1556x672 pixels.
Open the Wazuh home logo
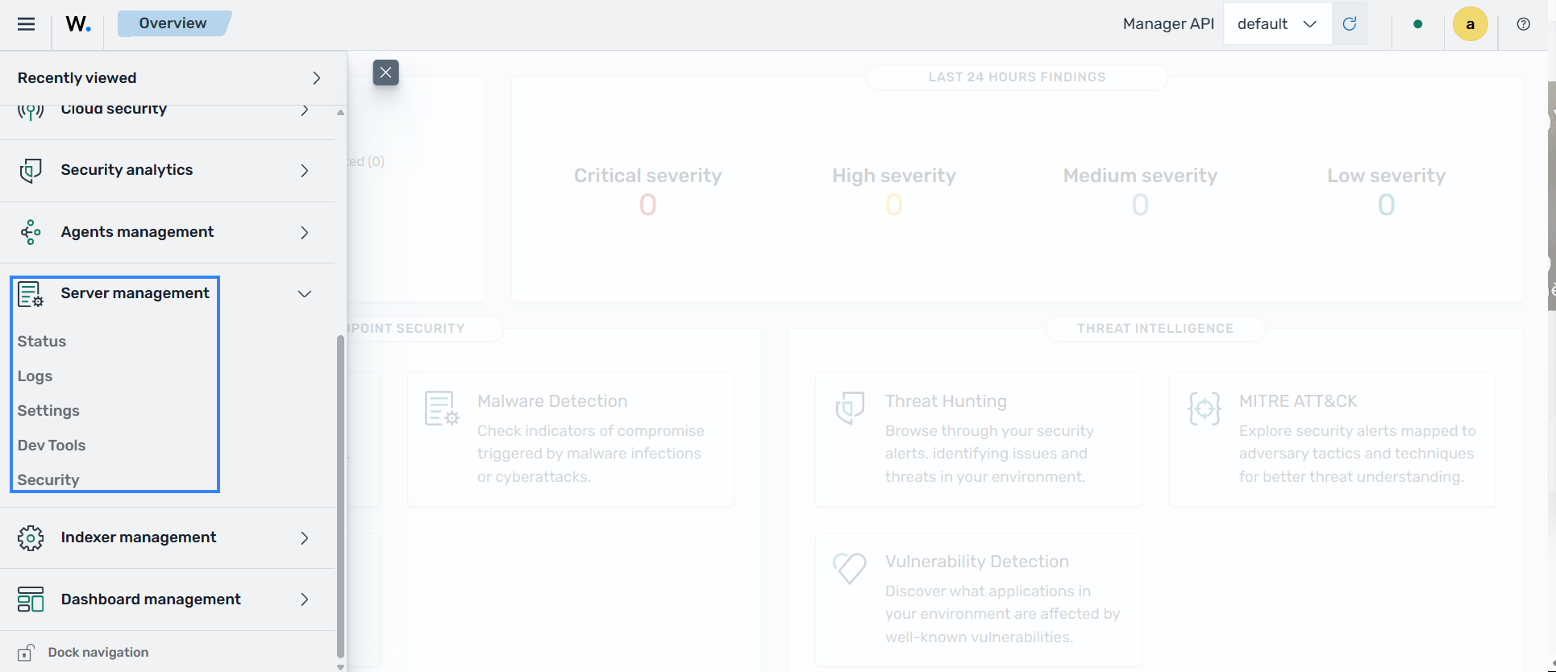(x=78, y=24)
